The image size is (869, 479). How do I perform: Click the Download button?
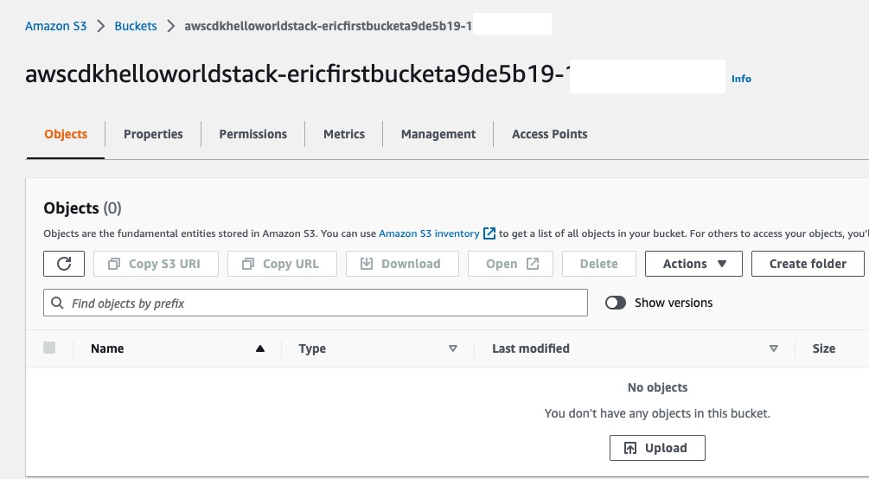(x=402, y=264)
